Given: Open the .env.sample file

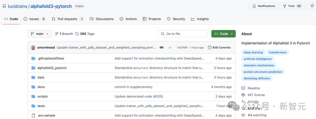Looking at the screenshot, I should tap(46, 115).
